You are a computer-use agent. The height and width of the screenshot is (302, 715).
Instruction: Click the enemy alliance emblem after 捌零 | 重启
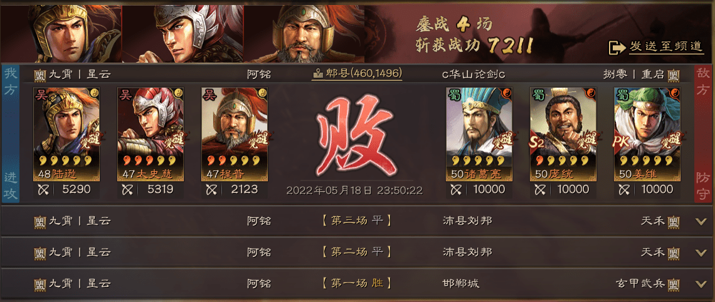point(674,75)
